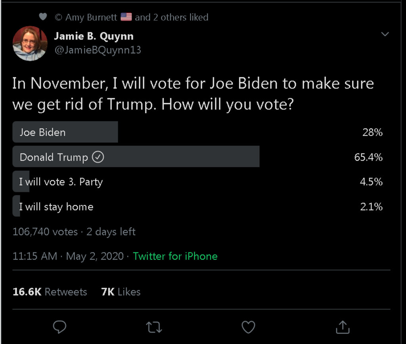The height and width of the screenshot is (344, 406).
Task: Click the Jamie B. Quynn display name
Action: (x=94, y=36)
